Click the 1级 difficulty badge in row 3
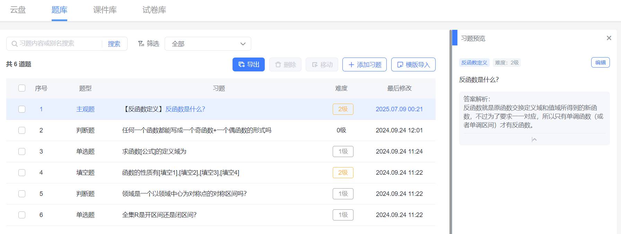This screenshot has height=234, width=621. 343,151
